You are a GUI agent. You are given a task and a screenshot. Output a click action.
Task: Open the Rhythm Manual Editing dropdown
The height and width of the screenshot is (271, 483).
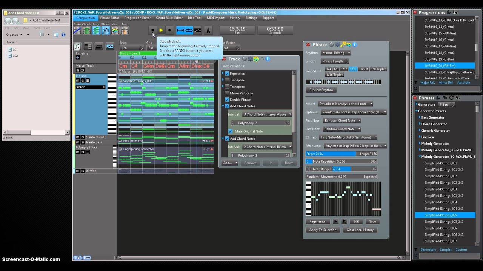coord(335,53)
